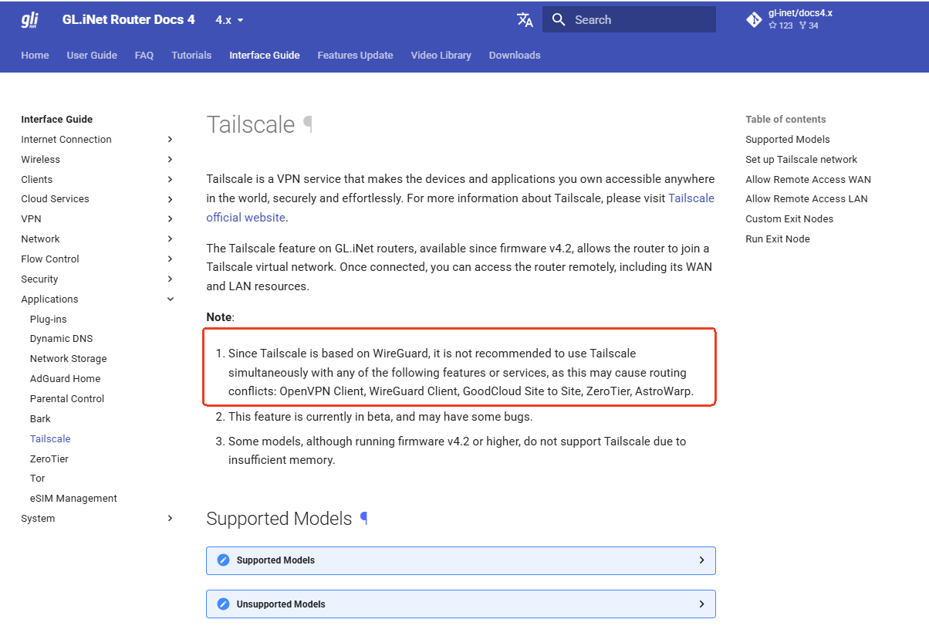Open AdGuard Home in sidebar
The width and height of the screenshot is (929, 626).
[66, 379]
